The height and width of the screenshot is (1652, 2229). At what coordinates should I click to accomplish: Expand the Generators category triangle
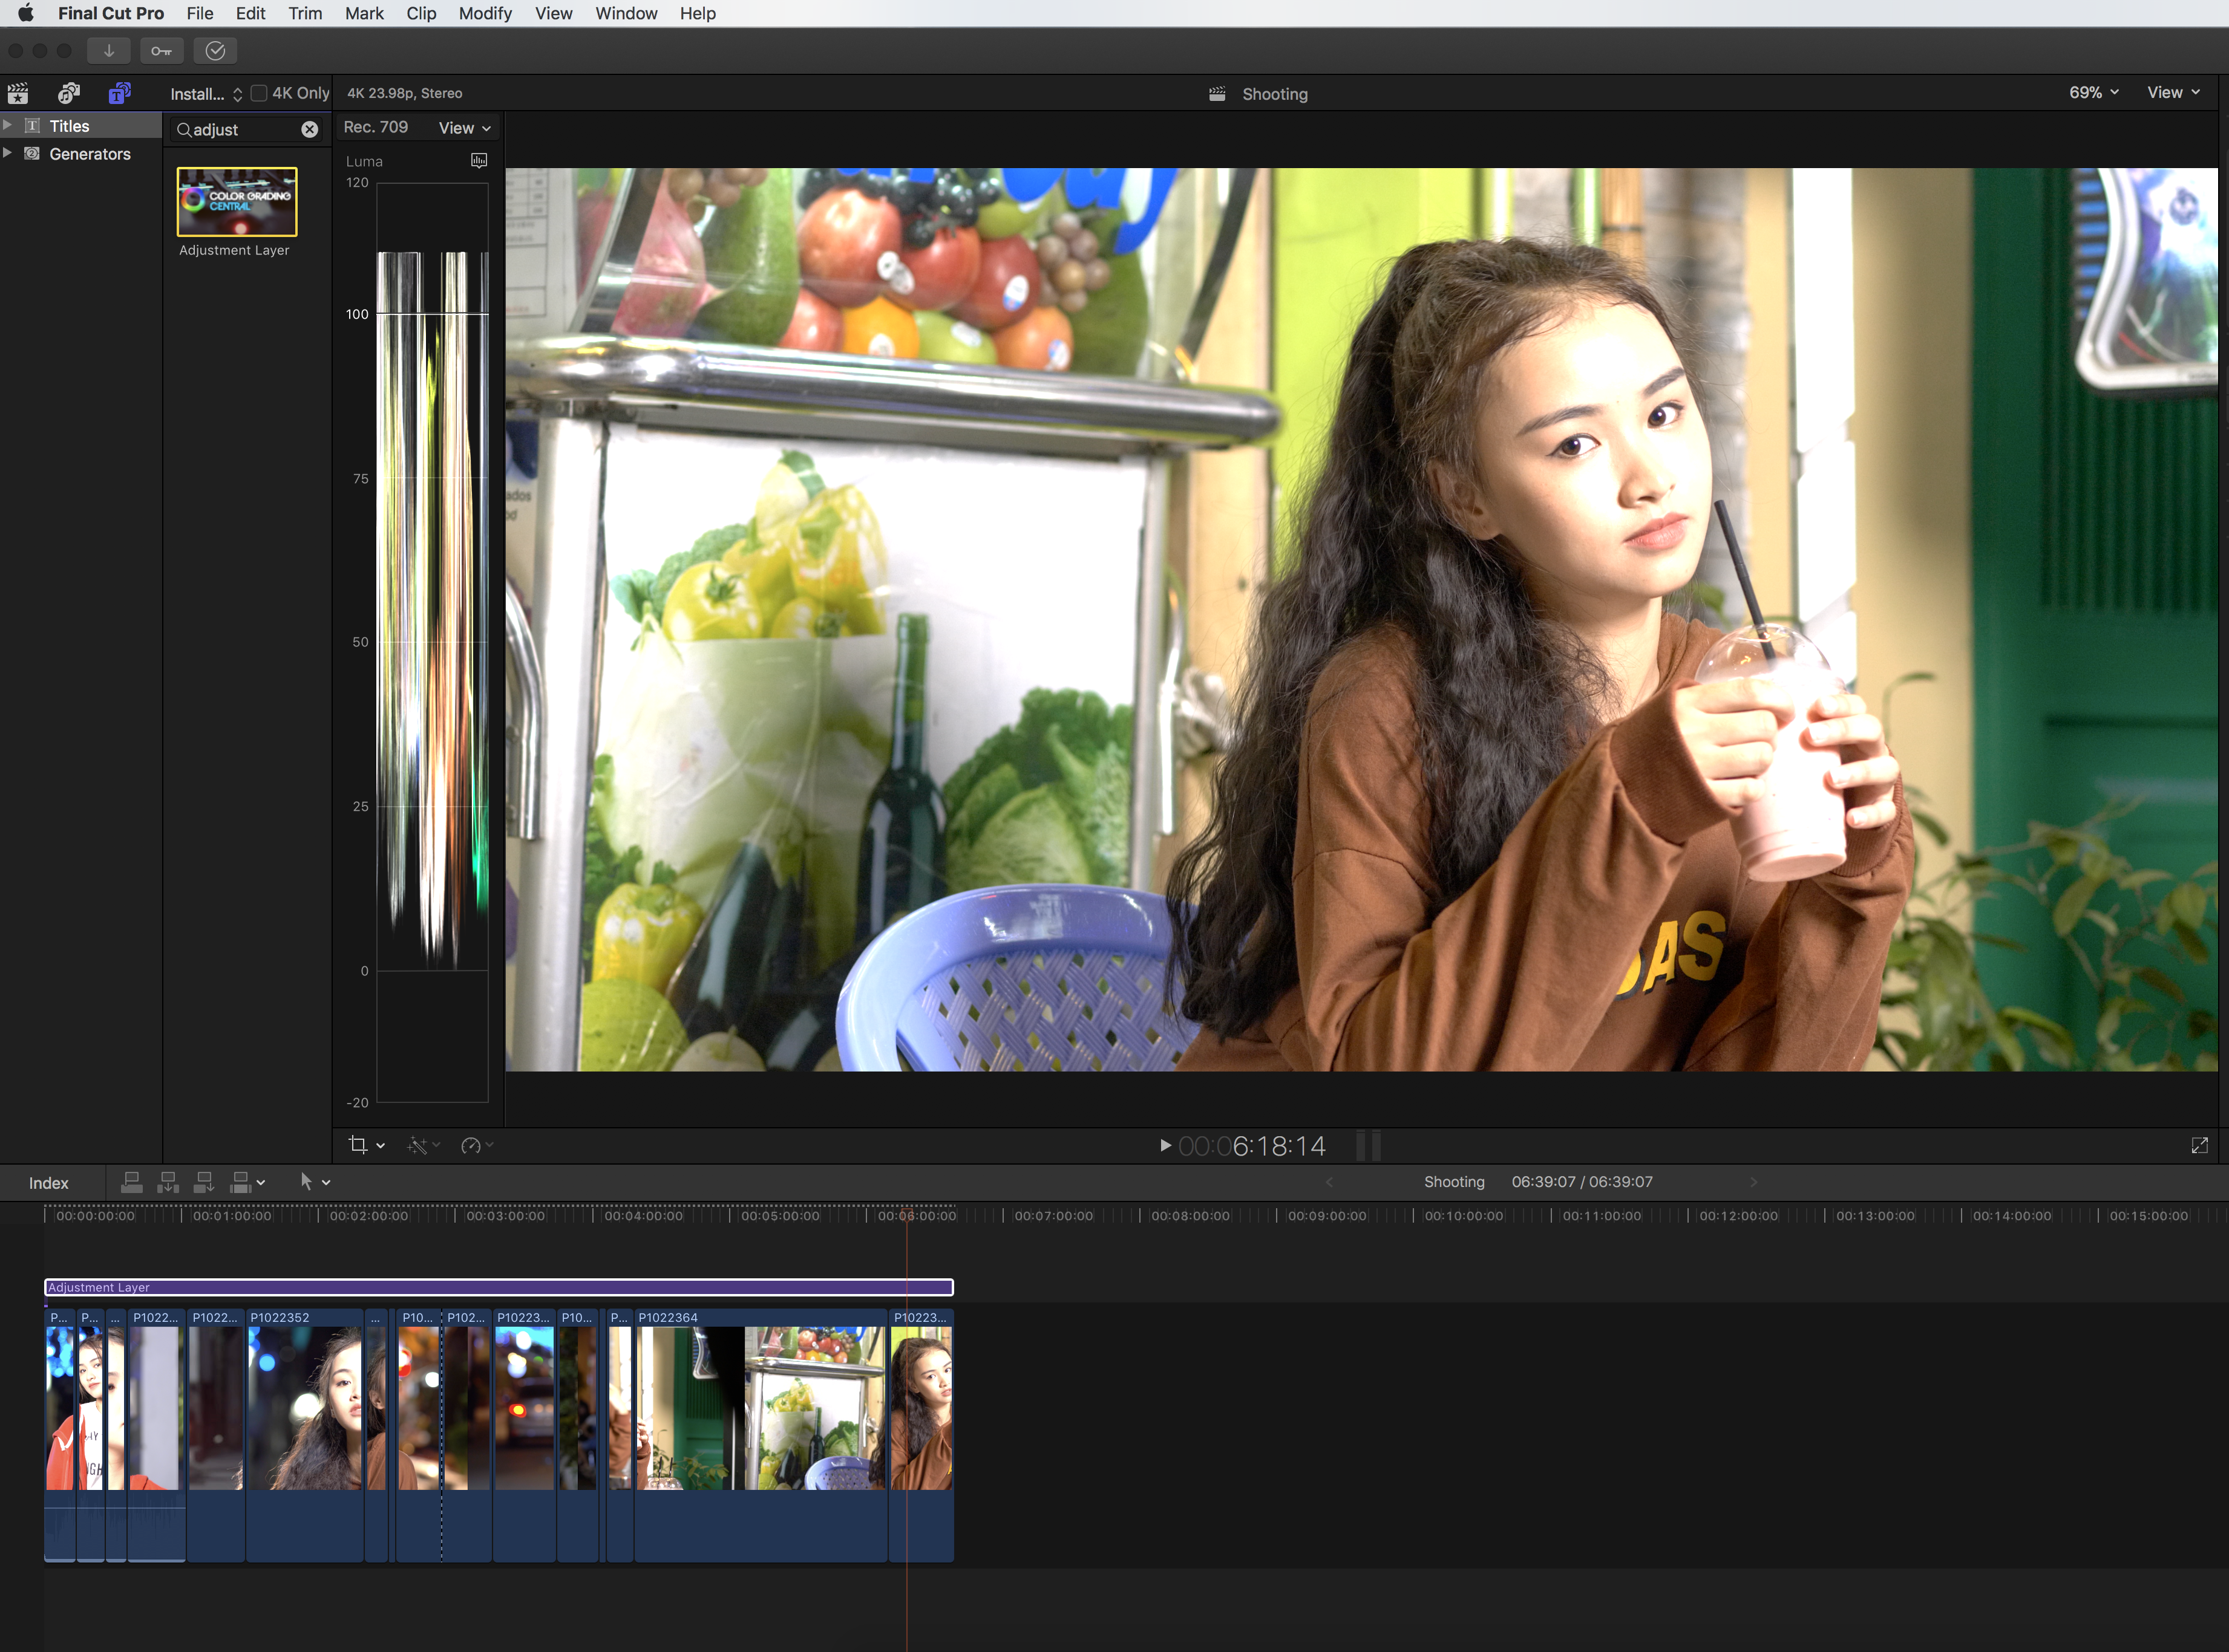(x=8, y=154)
